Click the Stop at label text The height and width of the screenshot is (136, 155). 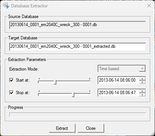tap(22, 93)
